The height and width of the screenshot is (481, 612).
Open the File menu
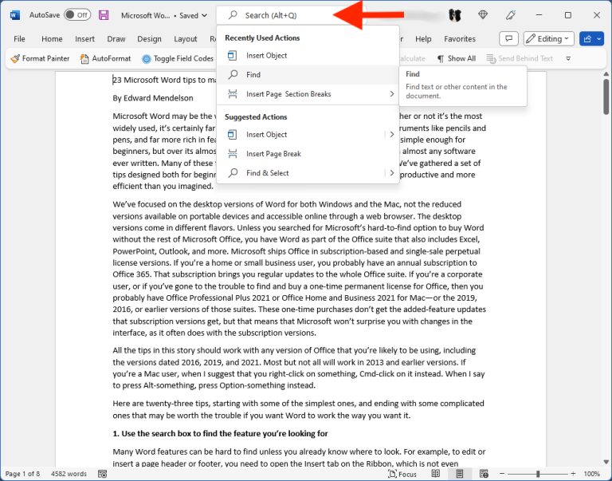(x=19, y=38)
